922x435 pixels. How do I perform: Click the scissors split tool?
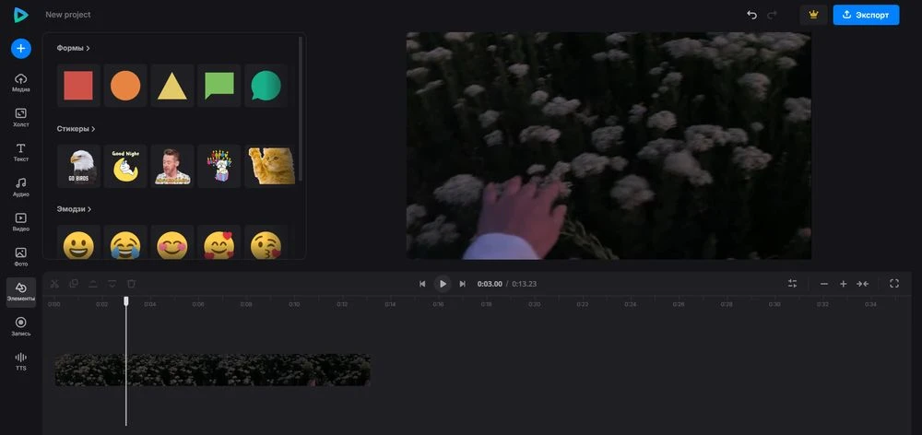point(54,283)
